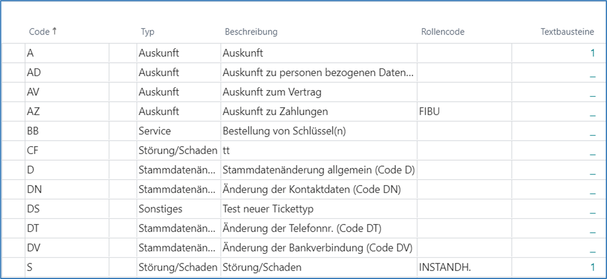Screen dimensions: 607x279
Task: Click the Beschreibung column header
Action: pyautogui.click(x=251, y=32)
